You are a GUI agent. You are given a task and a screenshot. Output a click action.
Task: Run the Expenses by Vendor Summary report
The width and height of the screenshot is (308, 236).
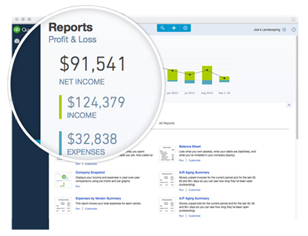[78, 208]
